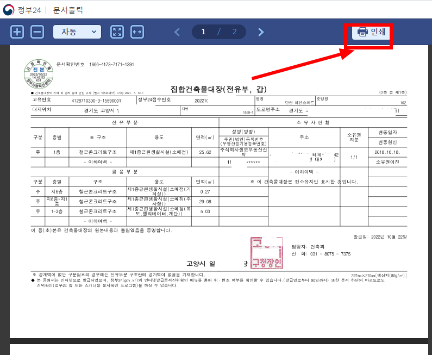432x355 pixels.
Task: Click the 1-3층 floor cell
Action: point(57,211)
